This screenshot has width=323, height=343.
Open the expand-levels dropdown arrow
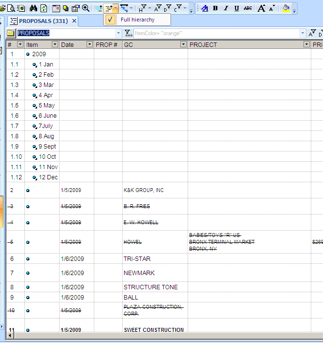[131, 8]
